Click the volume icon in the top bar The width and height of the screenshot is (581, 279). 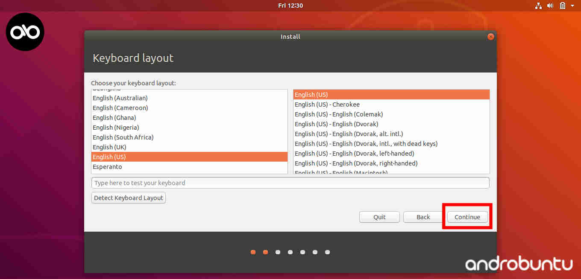[550, 6]
